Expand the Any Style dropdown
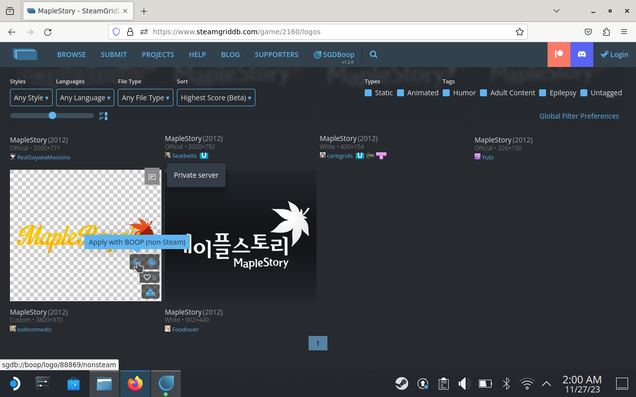Viewport: 636px width, 397px height. coord(31,98)
